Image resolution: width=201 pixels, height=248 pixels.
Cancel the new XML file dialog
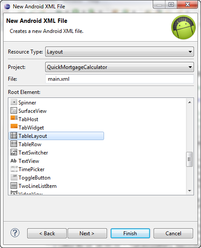[x=173, y=233]
